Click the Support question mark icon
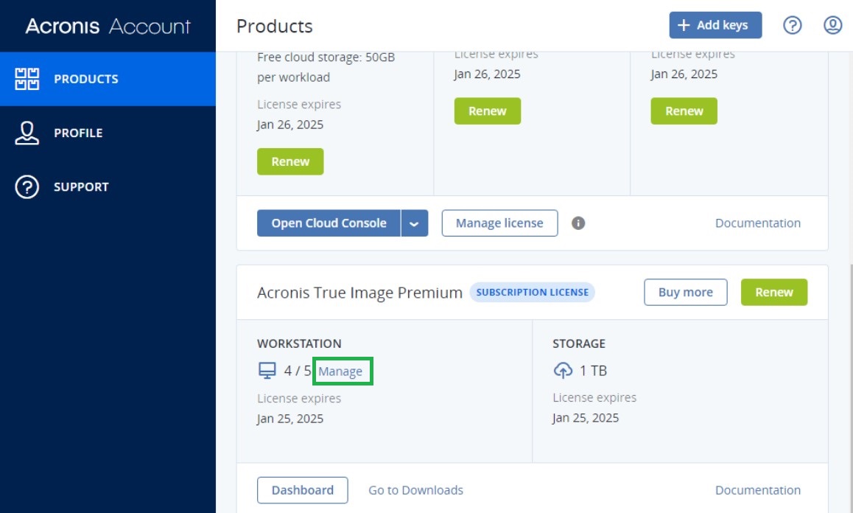853x513 pixels. (27, 186)
